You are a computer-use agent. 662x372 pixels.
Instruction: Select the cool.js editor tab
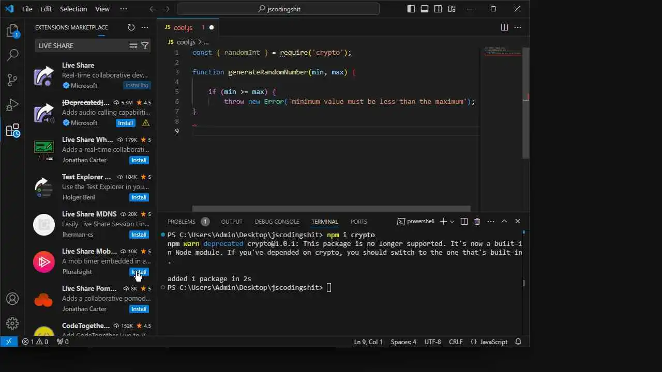tap(189, 27)
